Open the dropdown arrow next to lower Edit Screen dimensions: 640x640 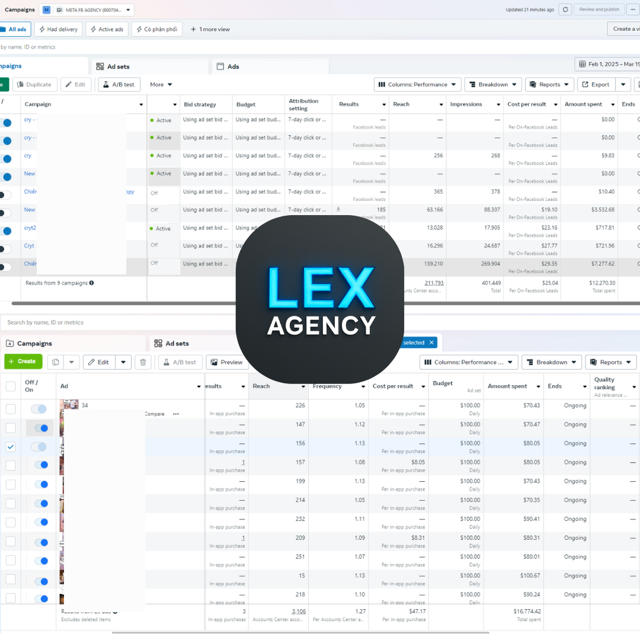pos(123,362)
